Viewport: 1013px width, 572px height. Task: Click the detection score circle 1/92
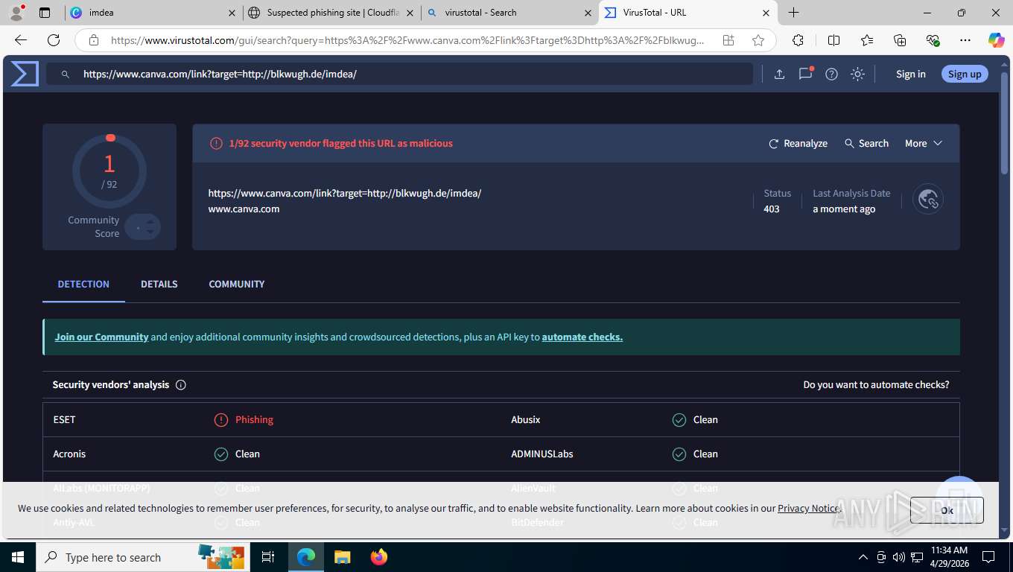[x=109, y=171]
